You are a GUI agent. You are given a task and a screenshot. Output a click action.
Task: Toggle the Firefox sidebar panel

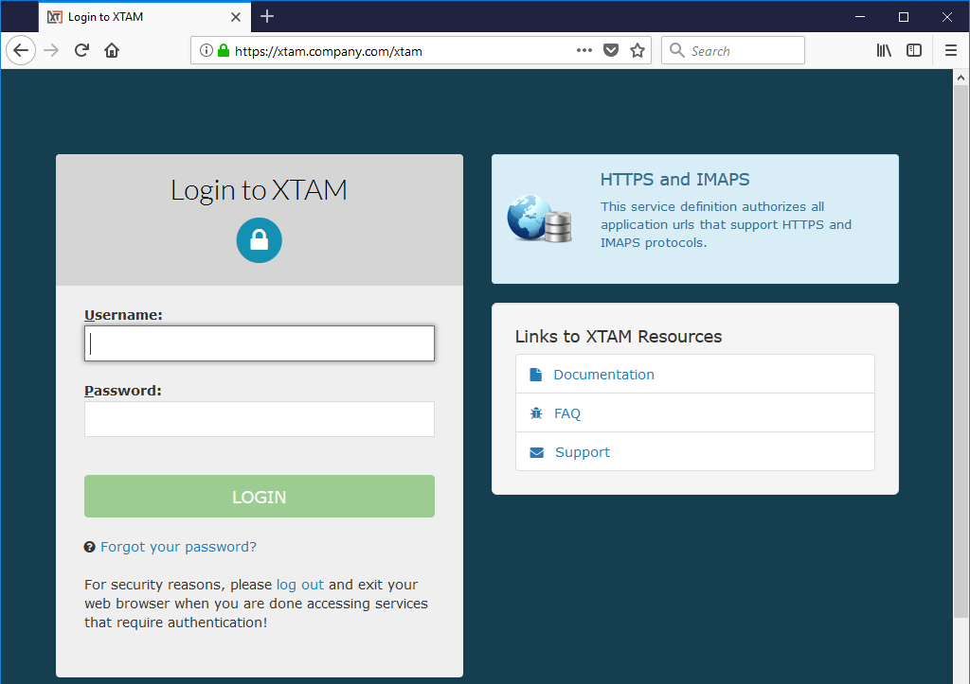coord(913,50)
